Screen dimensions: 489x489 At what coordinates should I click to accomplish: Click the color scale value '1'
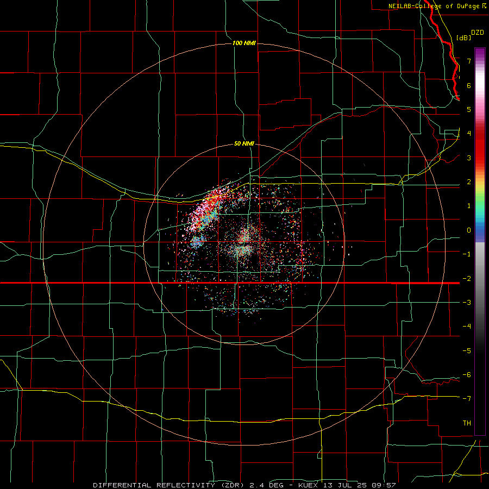[x=469, y=206]
